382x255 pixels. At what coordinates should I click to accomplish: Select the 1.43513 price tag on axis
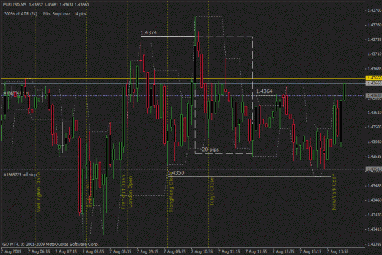[x=374, y=169]
